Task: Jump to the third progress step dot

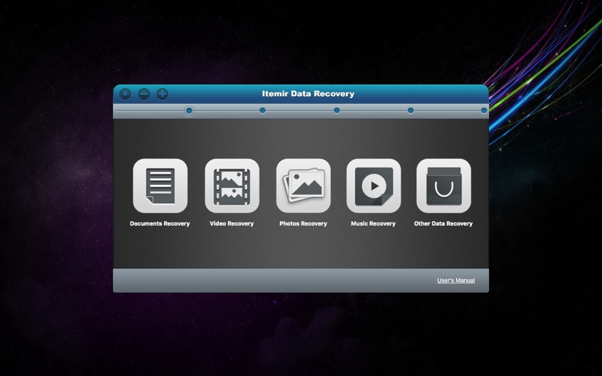Action: tap(336, 111)
